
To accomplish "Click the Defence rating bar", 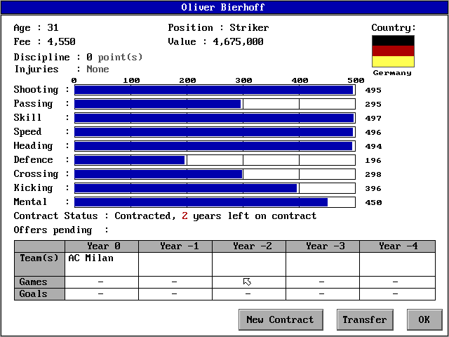I will coord(215,160).
